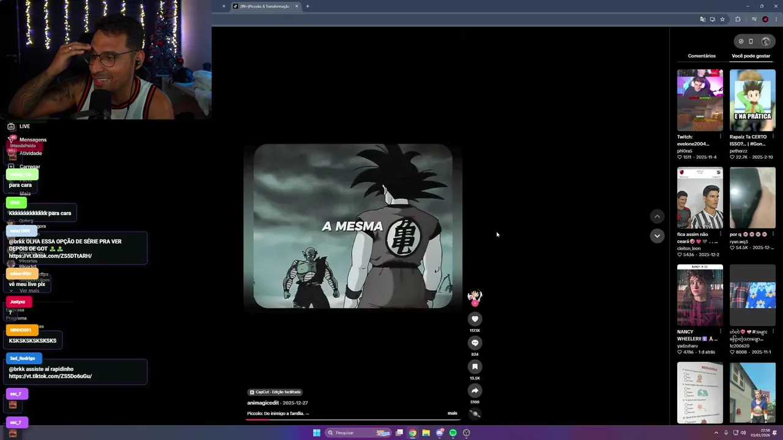
Task: Go to the previous video with the up chevron
Action: click(x=657, y=216)
